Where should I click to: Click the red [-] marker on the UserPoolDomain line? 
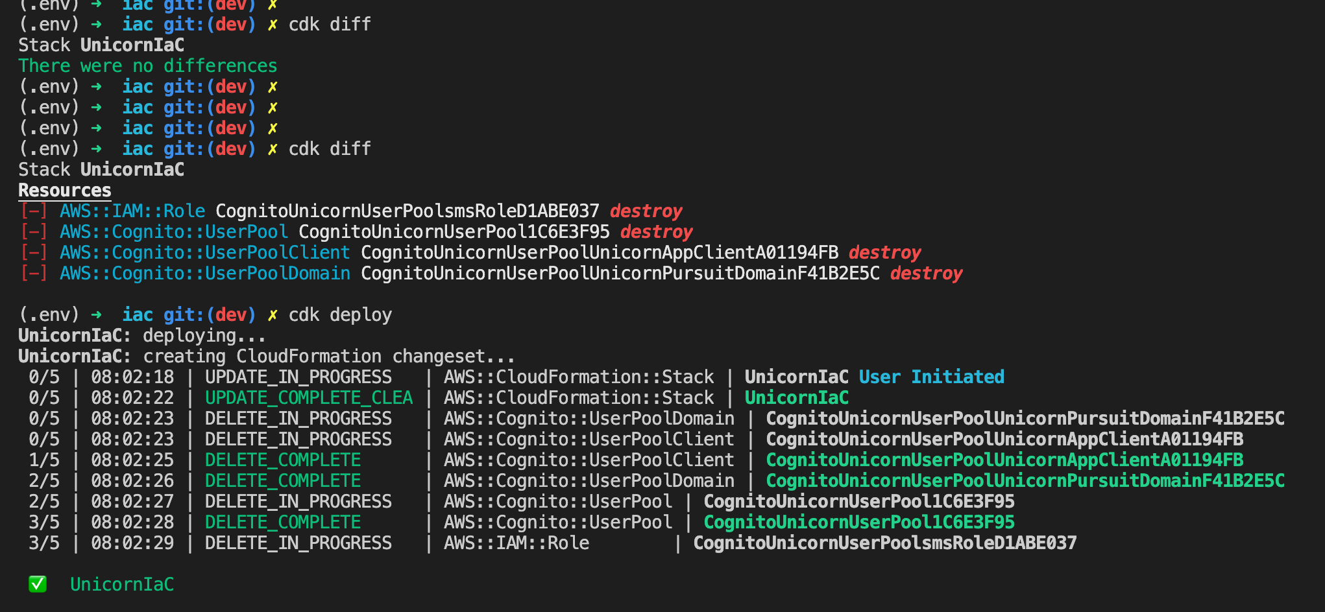tap(34, 274)
